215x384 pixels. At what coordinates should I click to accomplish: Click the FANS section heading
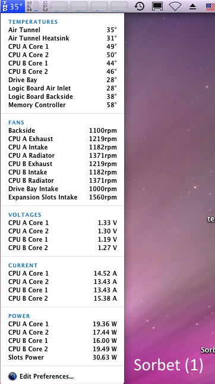17,123
